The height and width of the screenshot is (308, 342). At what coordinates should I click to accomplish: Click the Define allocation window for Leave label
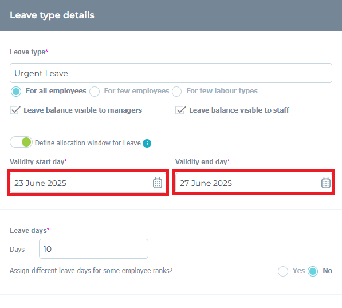click(88, 143)
